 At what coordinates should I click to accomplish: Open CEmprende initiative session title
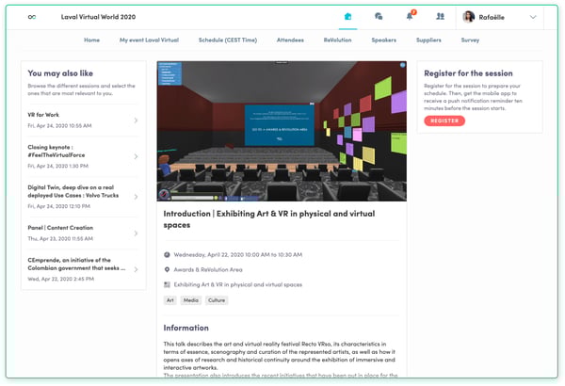pyautogui.click(x=76, y=265)
